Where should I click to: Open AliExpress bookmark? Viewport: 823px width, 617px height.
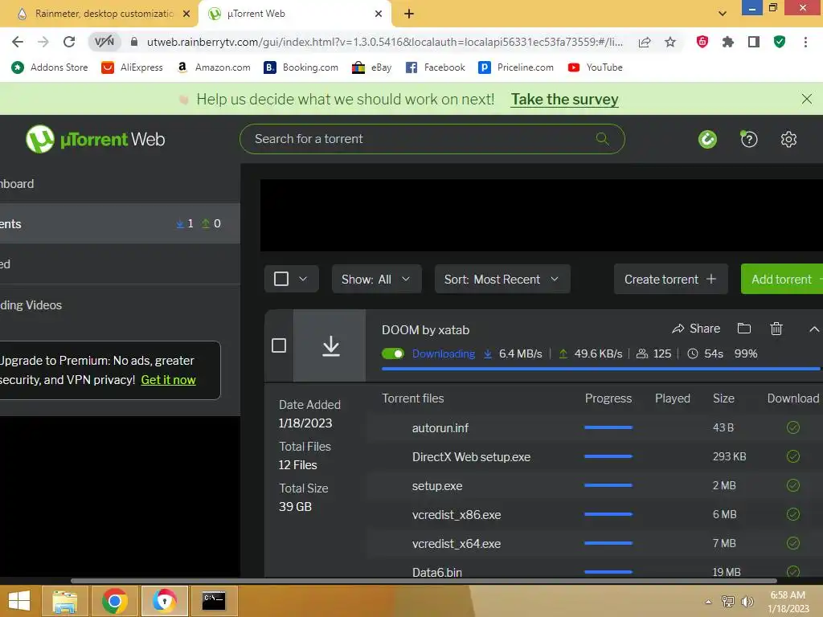(132, 67)
